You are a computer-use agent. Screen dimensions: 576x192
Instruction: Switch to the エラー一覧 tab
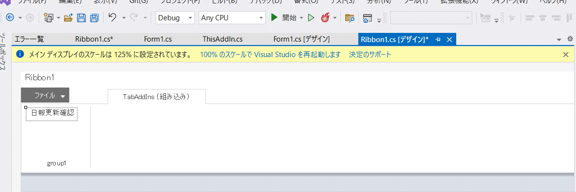pyautogui.click(x=29, y=39)
